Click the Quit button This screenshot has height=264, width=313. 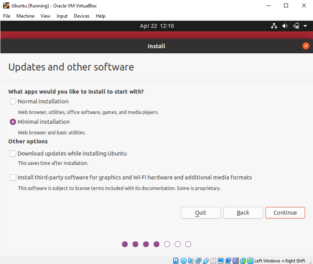pos(200,213)
